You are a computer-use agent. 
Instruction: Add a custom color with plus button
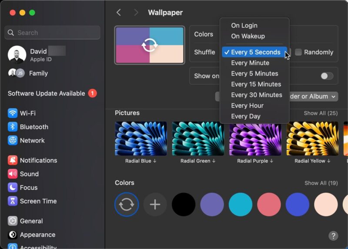pos(155,204)
